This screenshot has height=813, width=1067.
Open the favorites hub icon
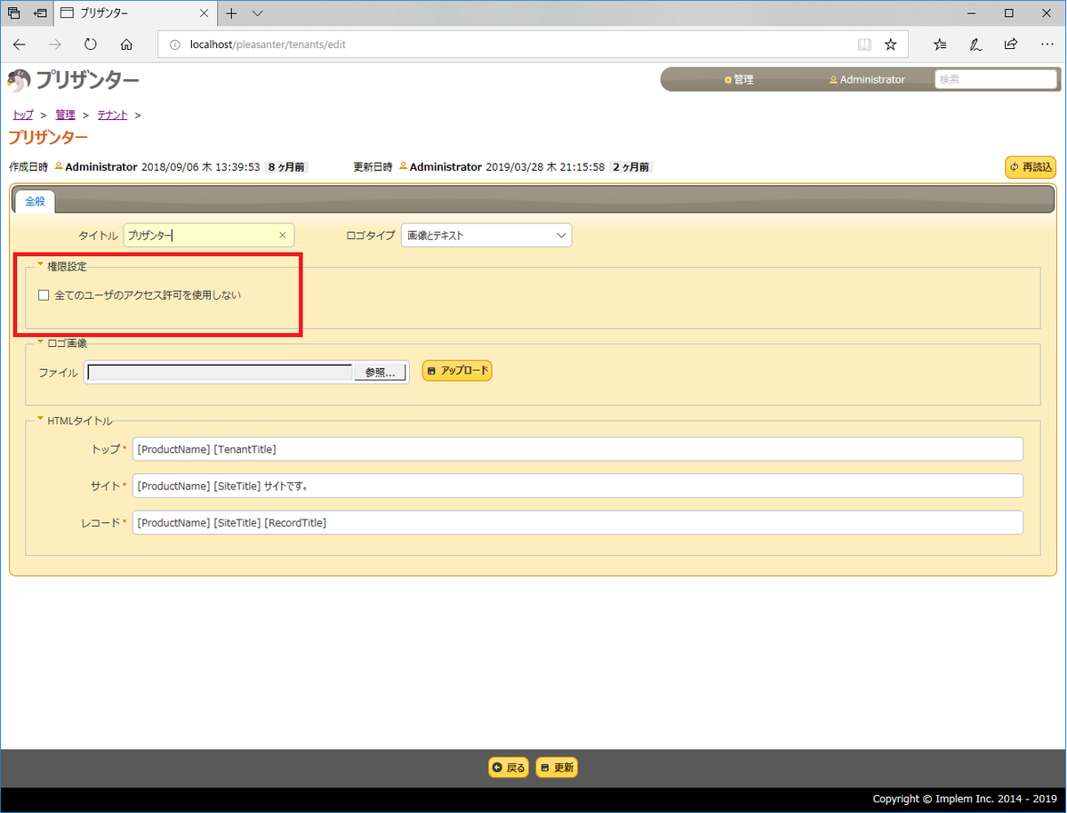tap(941, 44)
